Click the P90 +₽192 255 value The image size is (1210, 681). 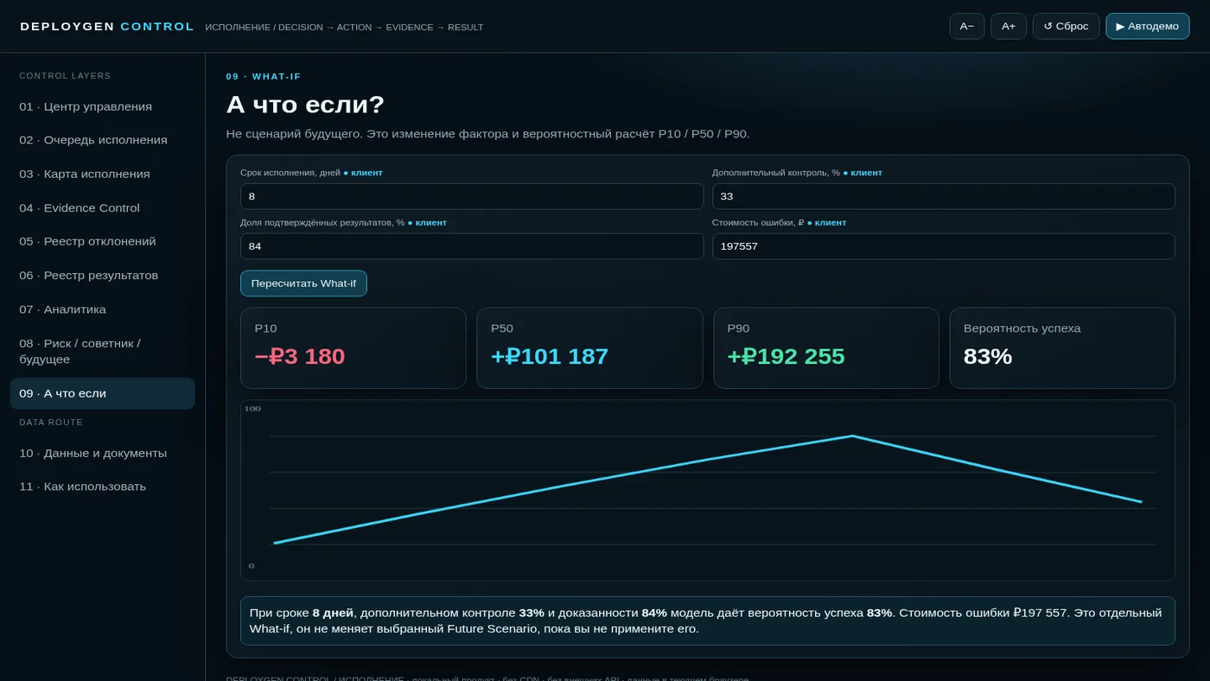[x=786, y=356]
